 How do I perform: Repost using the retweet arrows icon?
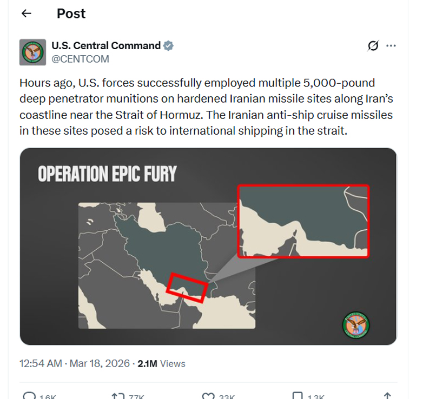tap(118, 396)
